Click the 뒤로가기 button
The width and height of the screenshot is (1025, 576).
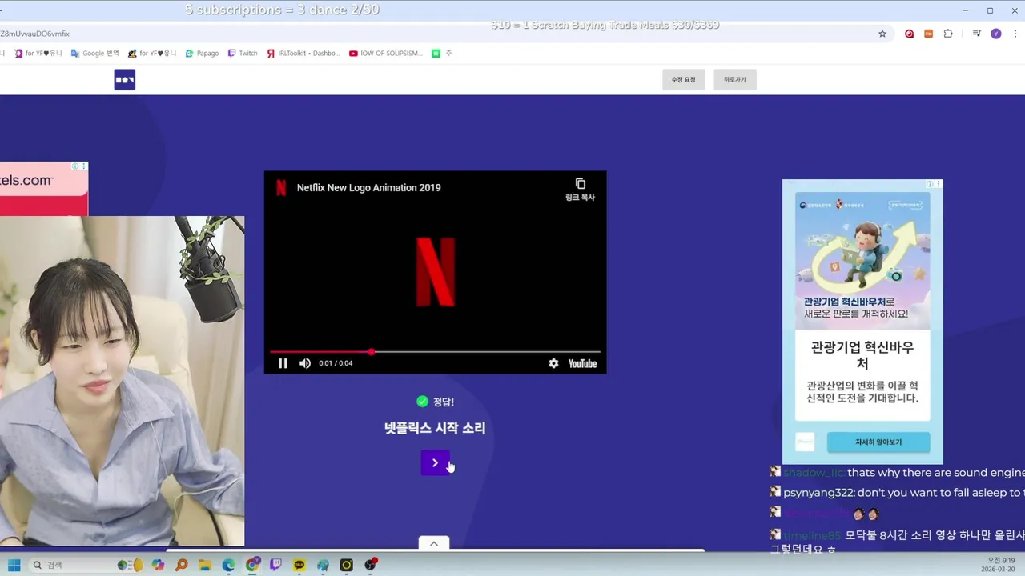pos(734,79)
